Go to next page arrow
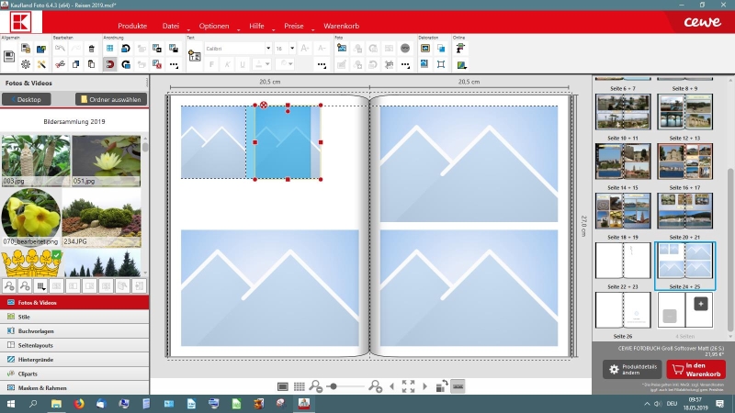 pos(424,386)
